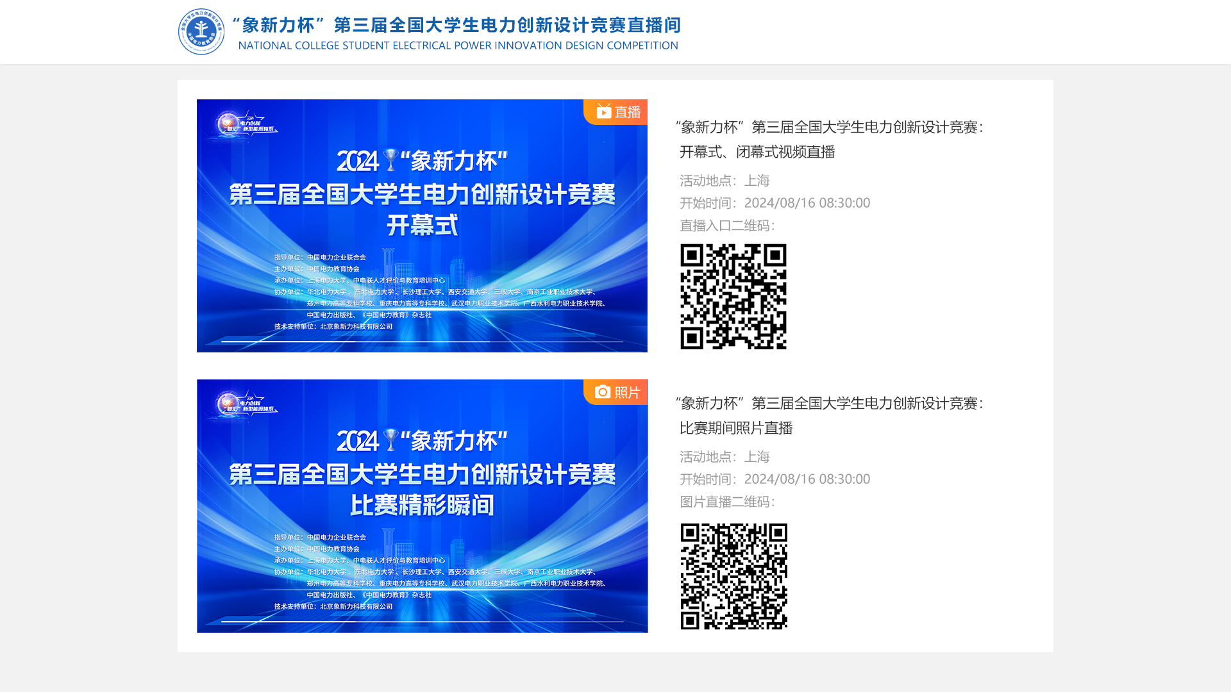Click the small logo in opening banner corner
Image resolution: width=1231 pixels, height=692 pixels.
[246, 123]
